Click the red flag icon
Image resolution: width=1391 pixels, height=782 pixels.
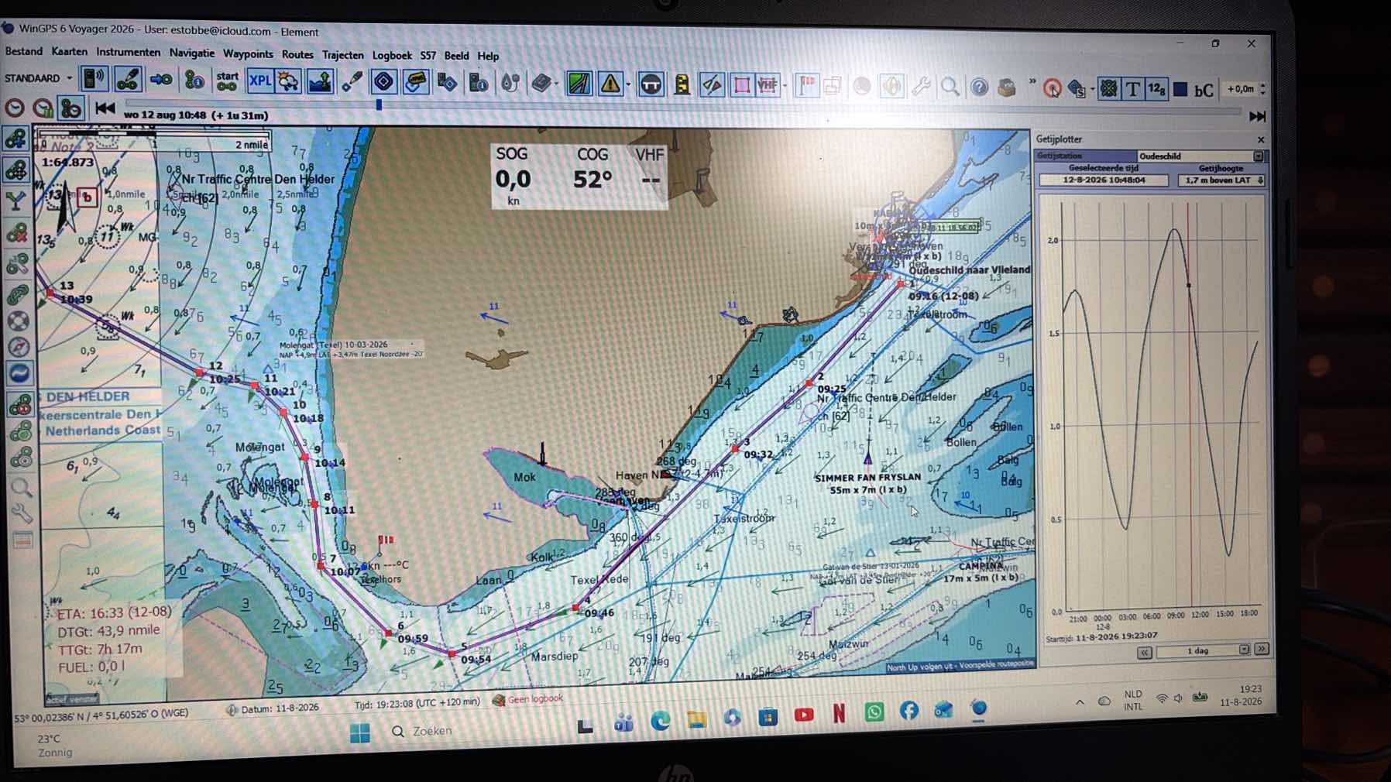(x=806, y=85)
